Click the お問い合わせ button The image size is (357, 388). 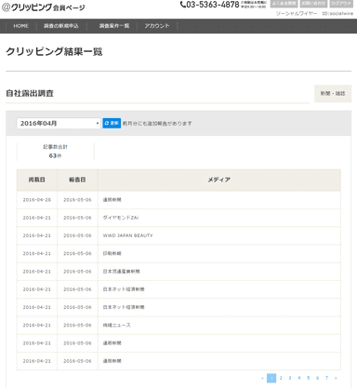(x=313, y=4)
